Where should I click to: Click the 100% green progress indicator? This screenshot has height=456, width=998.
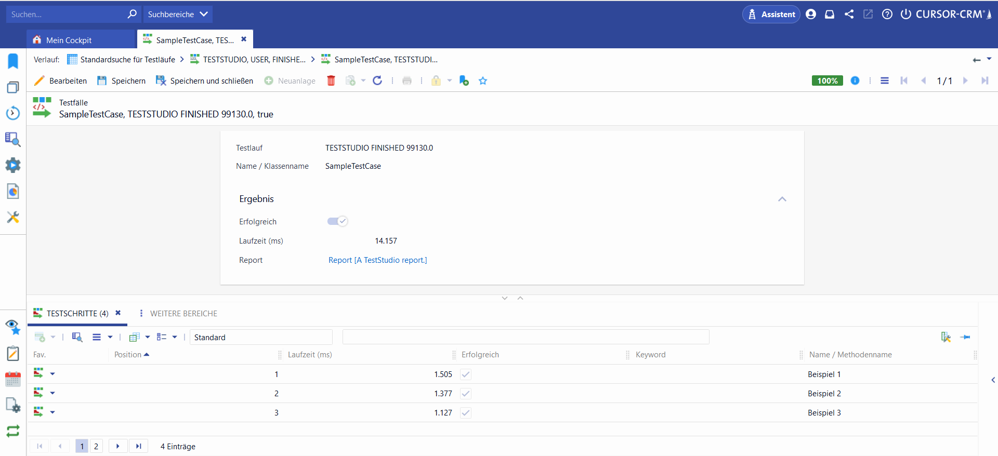(827, 81)
